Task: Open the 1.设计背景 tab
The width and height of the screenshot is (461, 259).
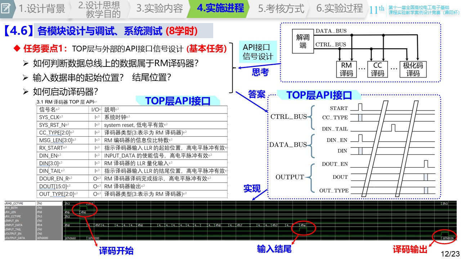Action: [x=42, y=9]
